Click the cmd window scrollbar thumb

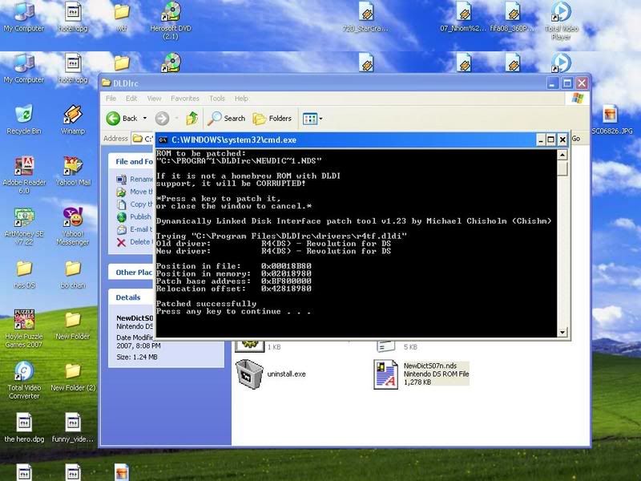[562, 168]
